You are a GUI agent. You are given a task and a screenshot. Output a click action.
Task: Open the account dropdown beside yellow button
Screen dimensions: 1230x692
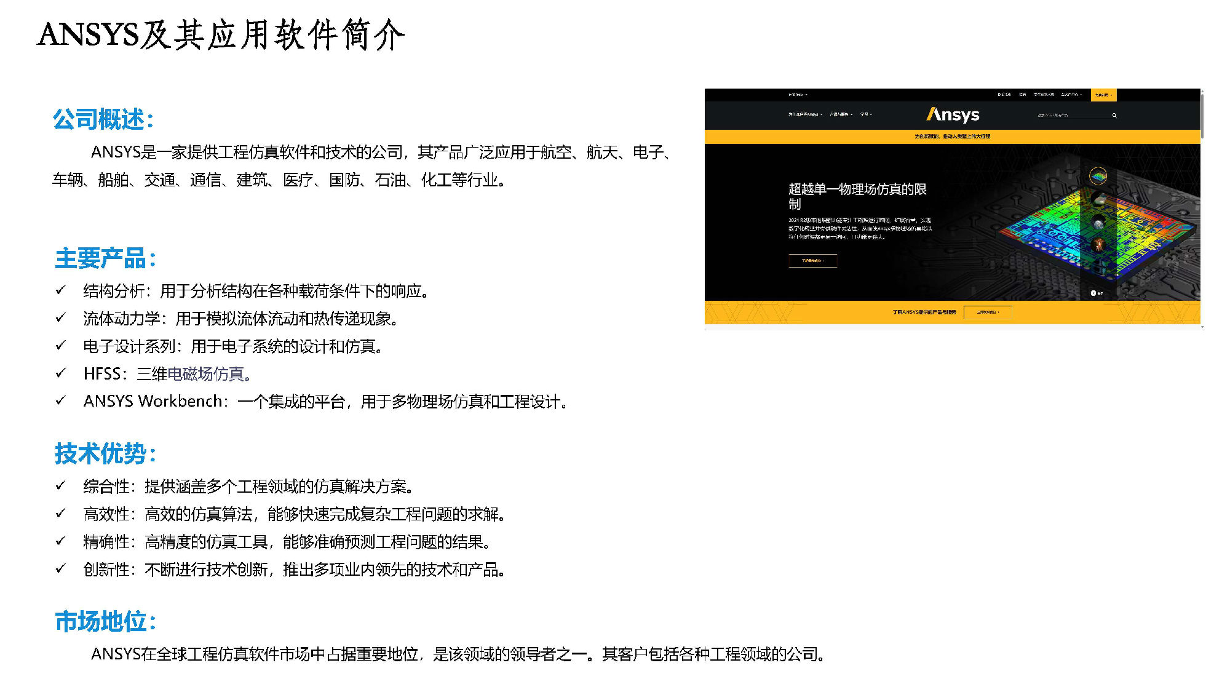click(1071, 95)
